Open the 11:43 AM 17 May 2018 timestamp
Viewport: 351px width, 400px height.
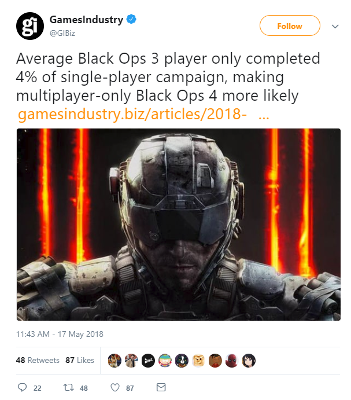tap(60, 334)
